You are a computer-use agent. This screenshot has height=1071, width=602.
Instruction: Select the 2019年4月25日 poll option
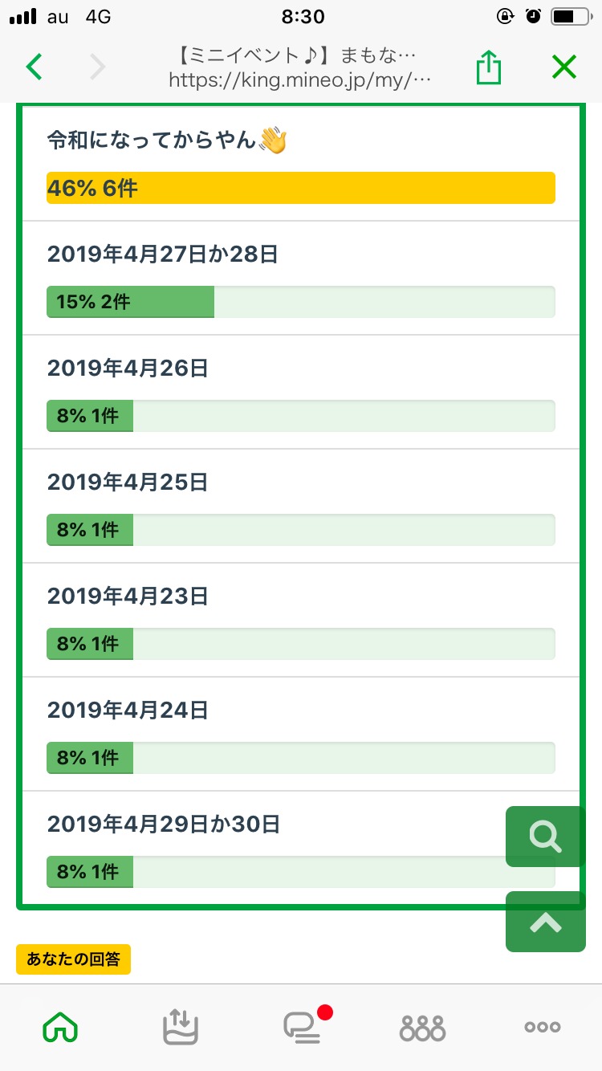click(x=128, y=483)
